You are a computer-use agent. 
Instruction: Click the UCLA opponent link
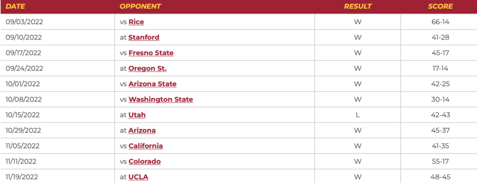tap(138, 177)
